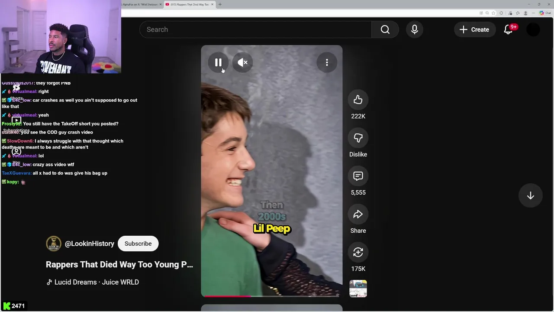This screenshot has height=312, width=554.
Task: Open the Remix option showing 175K
Action: (358, 252)
